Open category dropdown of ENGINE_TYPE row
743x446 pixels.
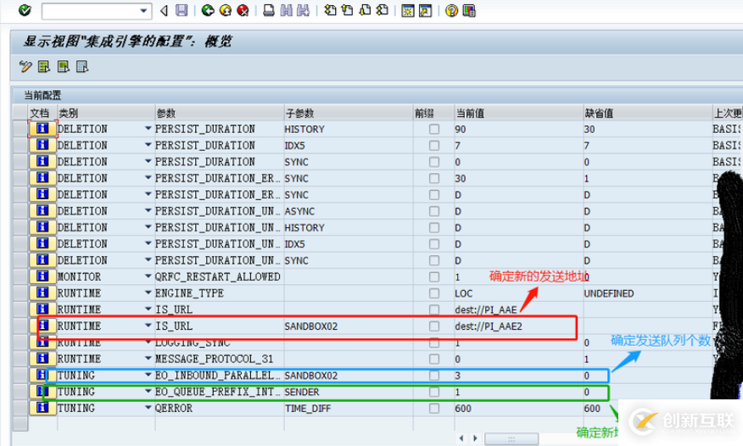coord(148,293)
